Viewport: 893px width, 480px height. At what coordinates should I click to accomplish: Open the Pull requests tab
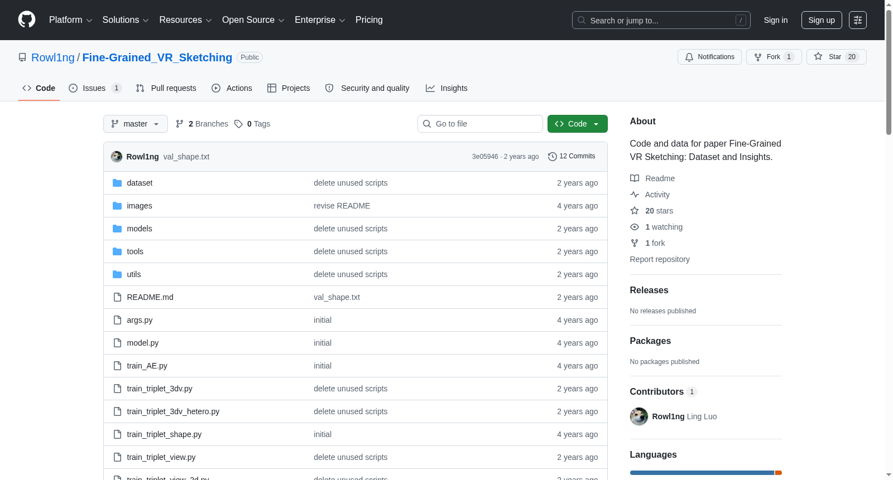(x=166, y=88)
